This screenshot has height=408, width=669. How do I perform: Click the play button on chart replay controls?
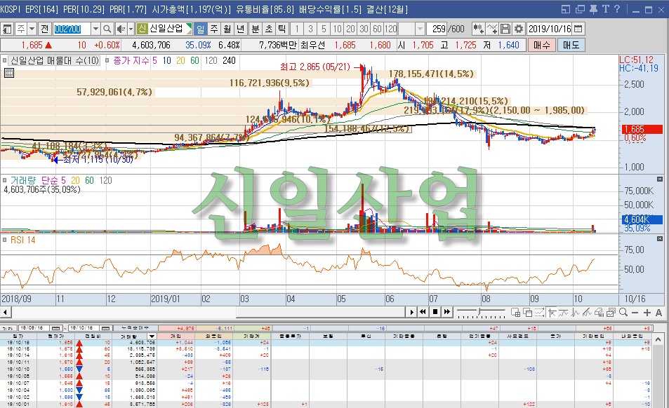412,312
